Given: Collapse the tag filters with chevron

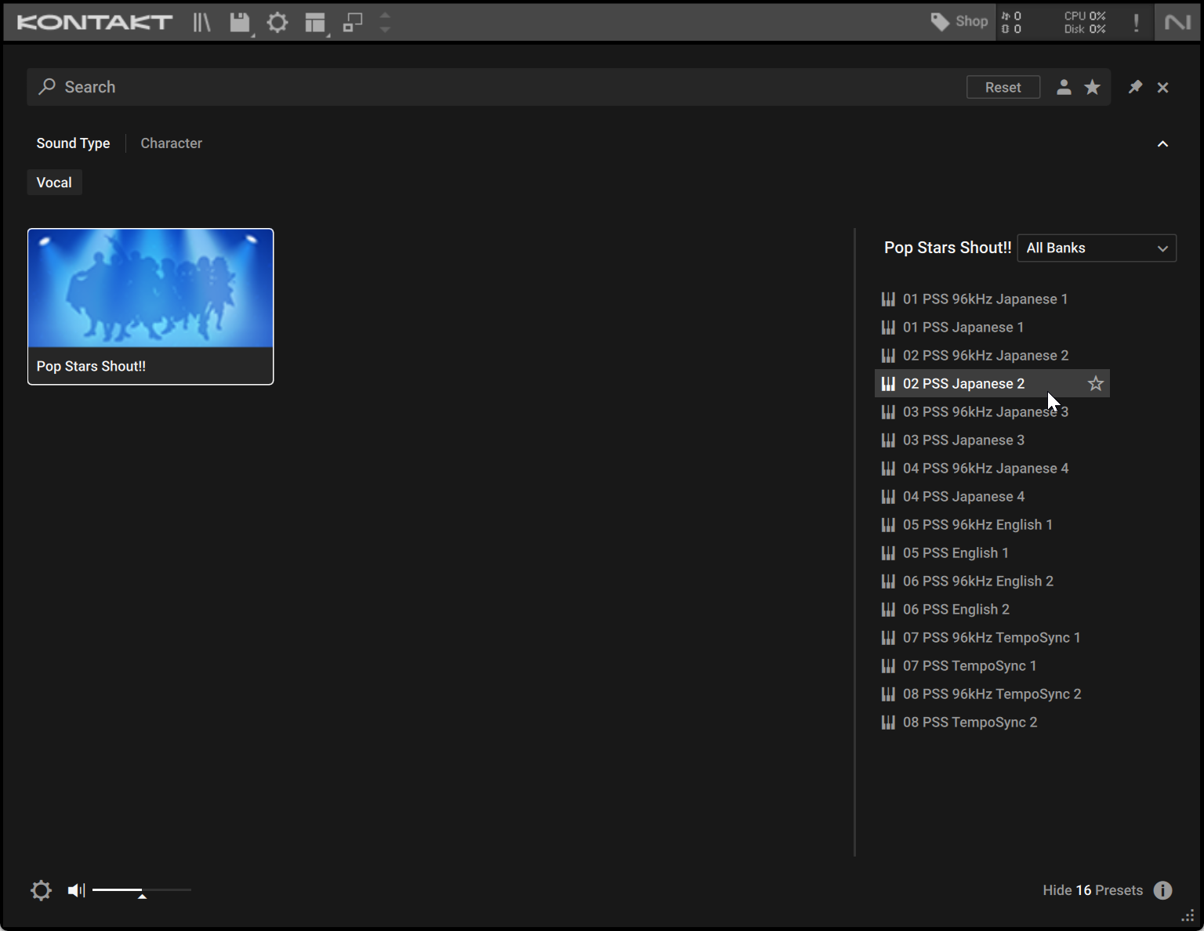Looking at the screenshot, I should [x=1163, y=143].
